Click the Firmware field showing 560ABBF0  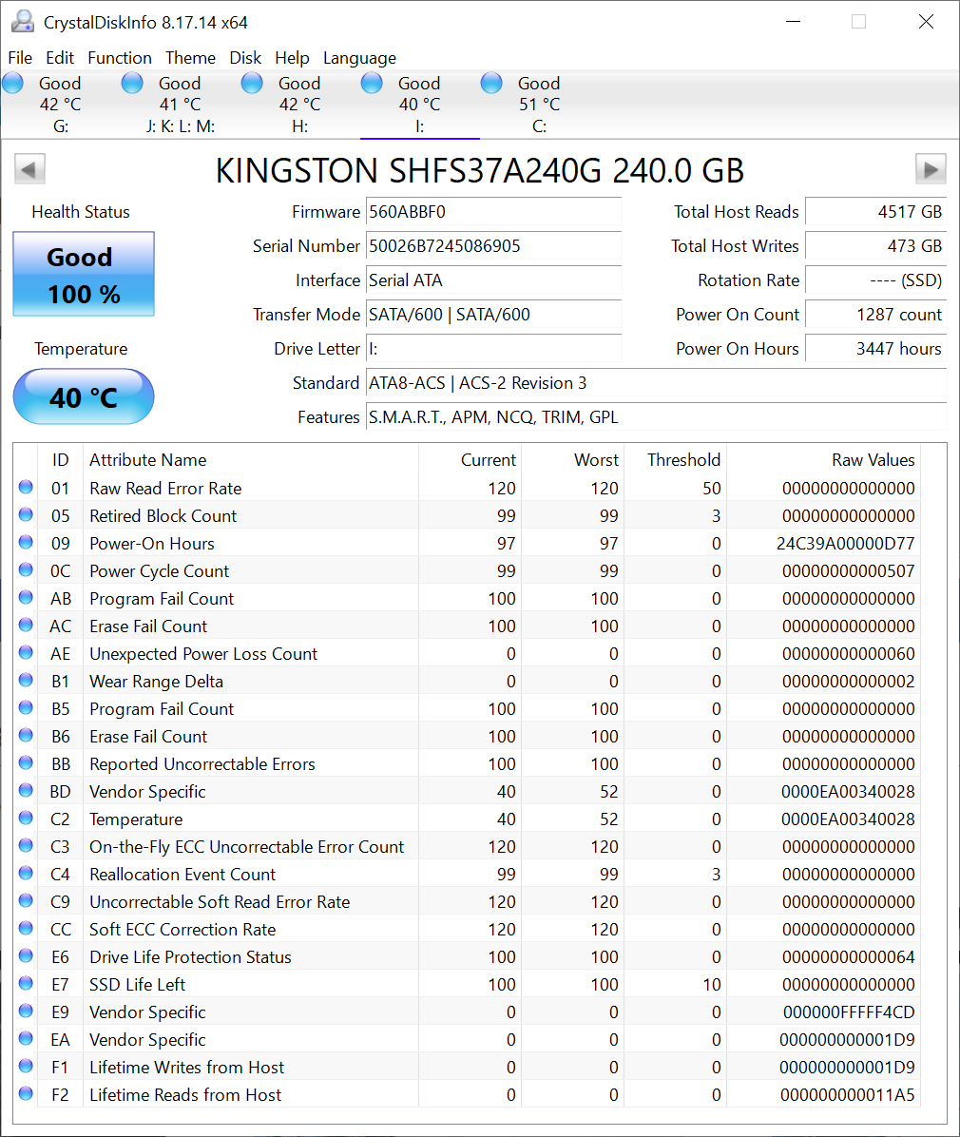pyautogui.click(x=493, y=212)
